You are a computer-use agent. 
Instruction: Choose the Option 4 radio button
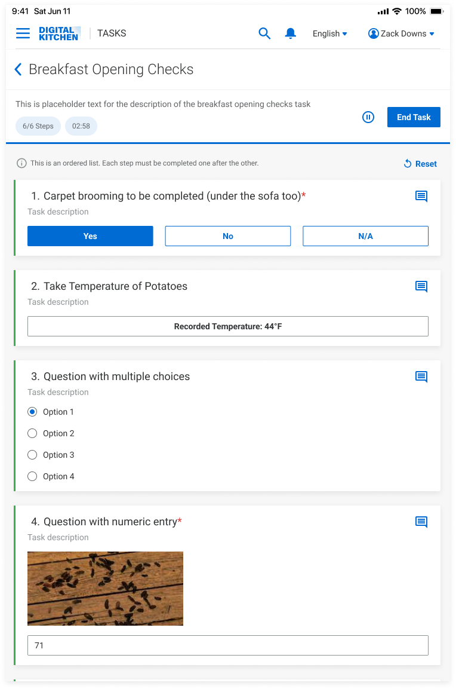click(x=33, y=476)
